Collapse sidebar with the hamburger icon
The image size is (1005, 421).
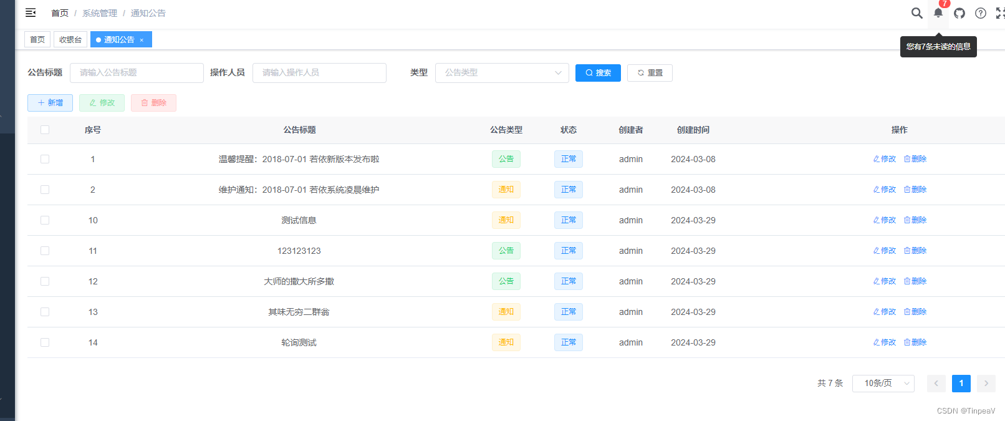pyautogui.click(x=31, y=12)
